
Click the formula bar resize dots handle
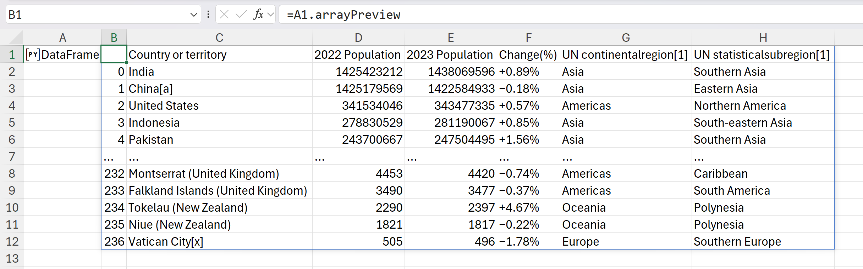[x=208, y=15]
